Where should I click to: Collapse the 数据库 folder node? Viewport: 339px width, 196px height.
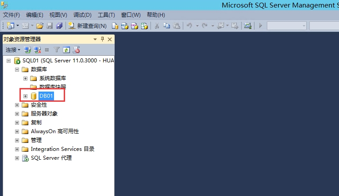[x=17, y=69]
